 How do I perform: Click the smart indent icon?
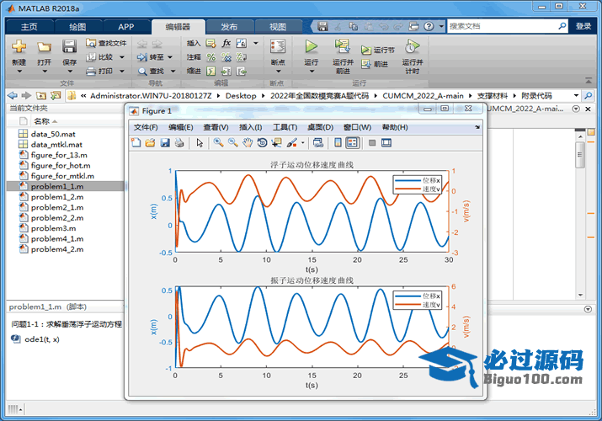[210, 71]
